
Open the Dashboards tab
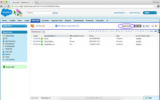[78, 20]
